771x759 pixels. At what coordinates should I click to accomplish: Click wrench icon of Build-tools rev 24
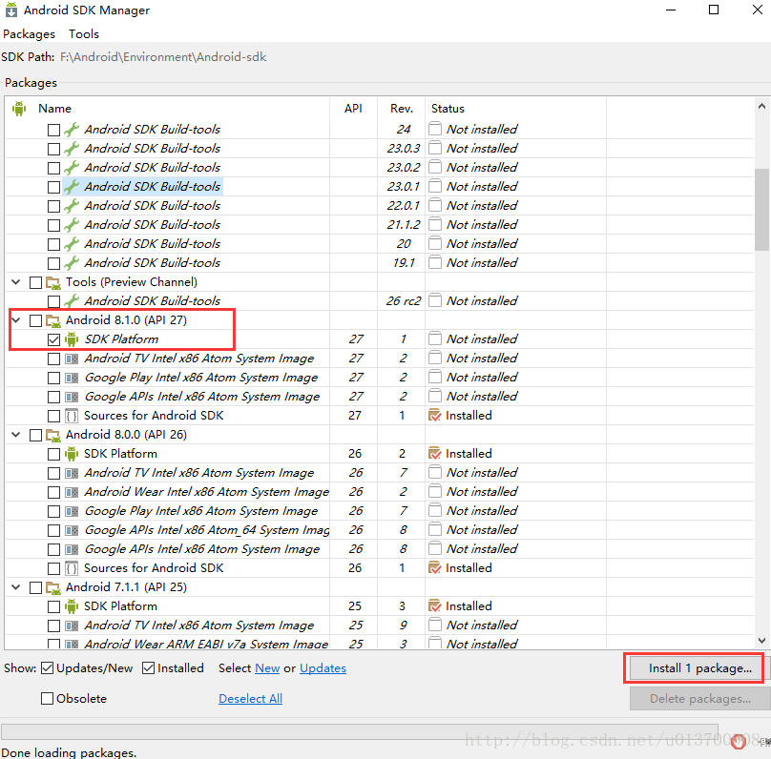pyautogui.click(x=72, y=130)
